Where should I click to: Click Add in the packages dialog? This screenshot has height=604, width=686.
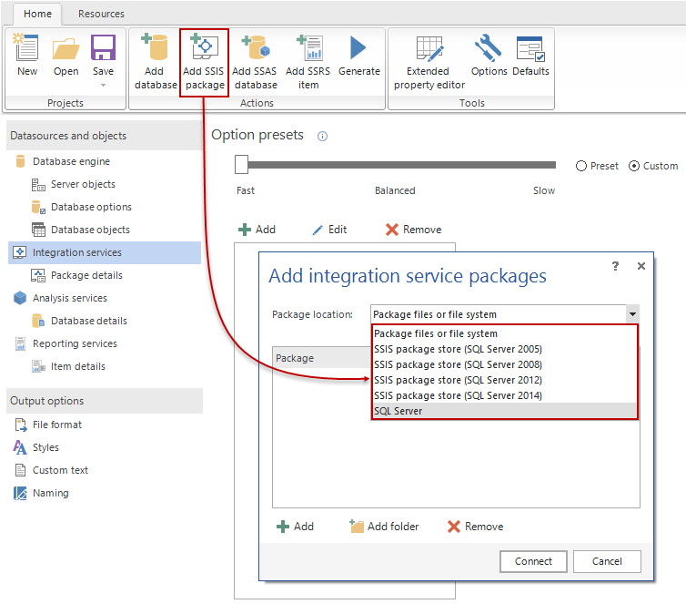(296, 526)
